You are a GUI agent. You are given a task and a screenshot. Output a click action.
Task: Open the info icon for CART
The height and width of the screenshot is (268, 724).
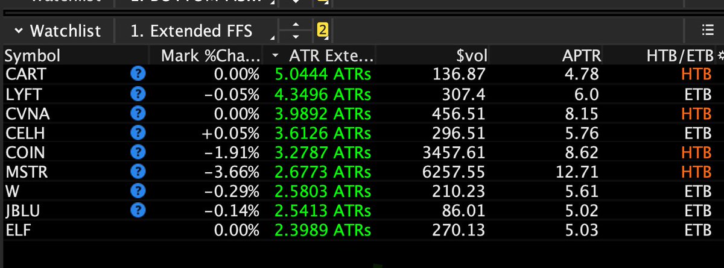139,75
